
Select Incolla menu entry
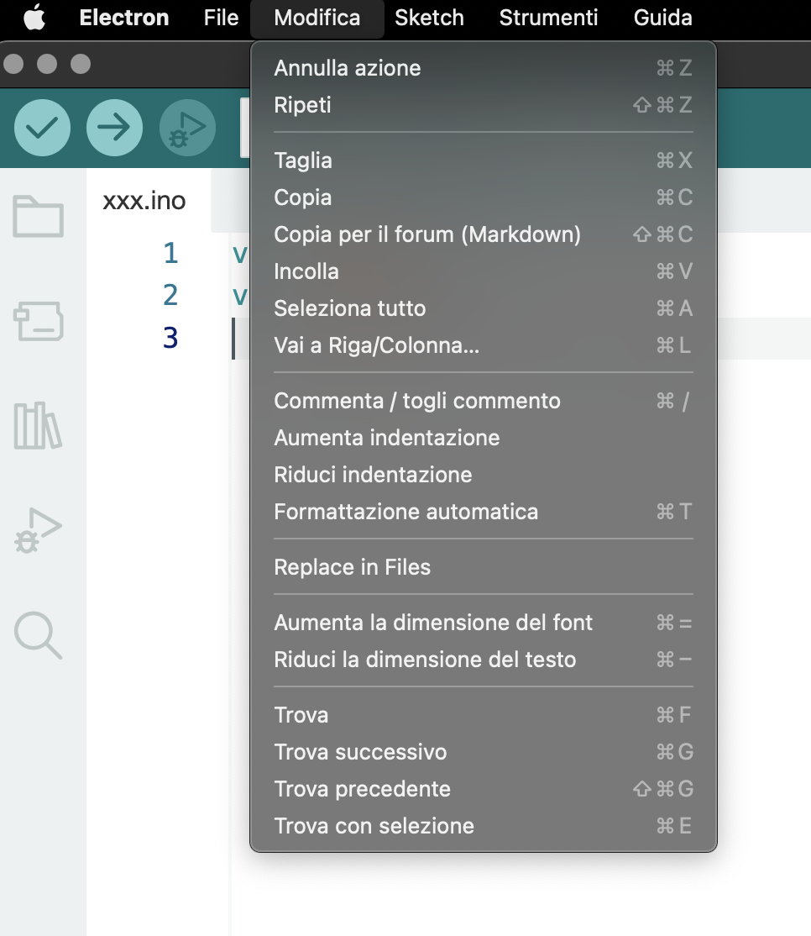pos(484,271)
